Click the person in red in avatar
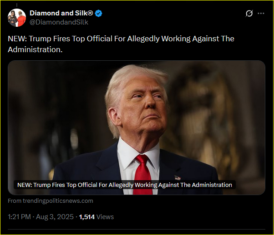The height and width of the screenshot is (235, 274). [21, 19]
